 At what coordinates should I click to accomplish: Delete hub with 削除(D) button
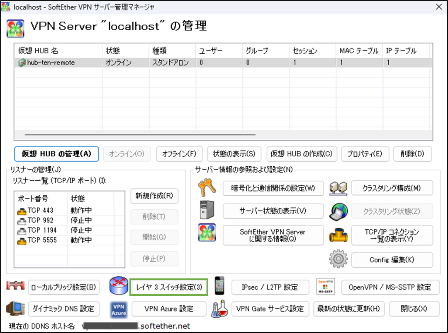pos(412,154)
